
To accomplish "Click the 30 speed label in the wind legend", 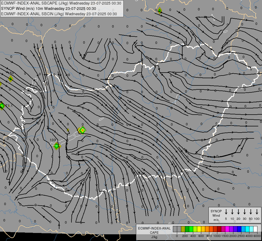I will coord(244,219).
